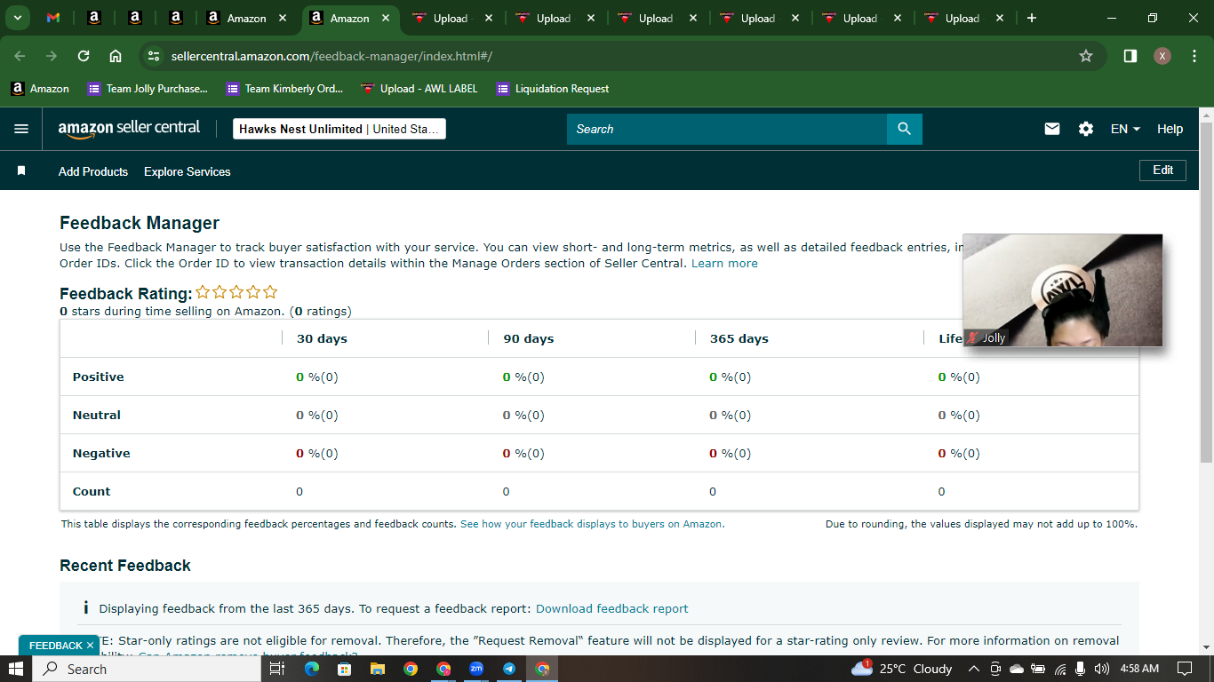Launch Microsoft Edge from the taskbar
This screenshot has height=682, width=1214.
[x=311, y=669]
